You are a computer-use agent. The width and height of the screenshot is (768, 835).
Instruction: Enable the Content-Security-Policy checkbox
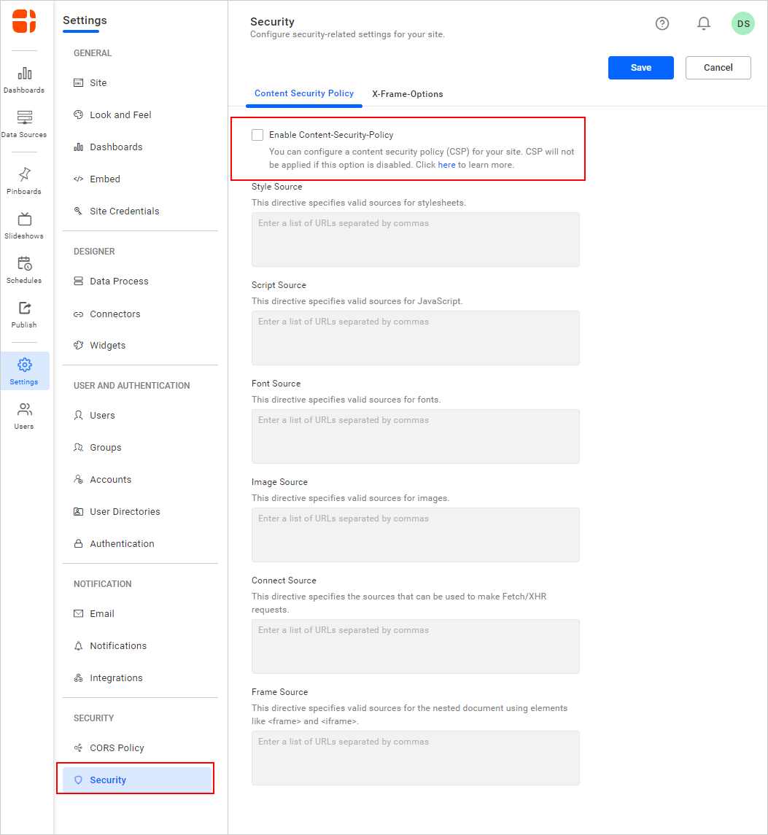click(x=257, y=134)
